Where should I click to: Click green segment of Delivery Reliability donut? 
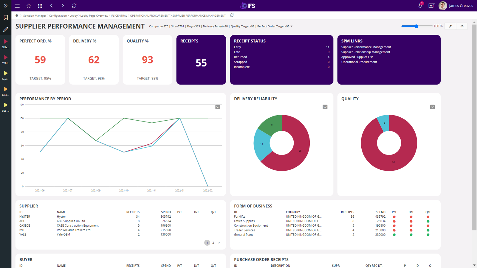pyautogui.click(x=271, y=124)
